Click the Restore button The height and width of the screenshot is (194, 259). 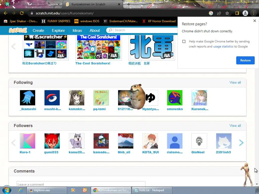coord(245,60)
